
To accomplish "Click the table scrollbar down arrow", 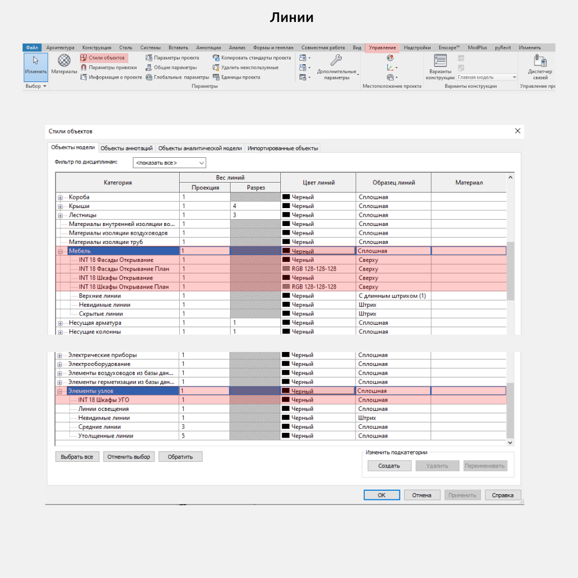I will pyautogui.click(x=510, y=443).
